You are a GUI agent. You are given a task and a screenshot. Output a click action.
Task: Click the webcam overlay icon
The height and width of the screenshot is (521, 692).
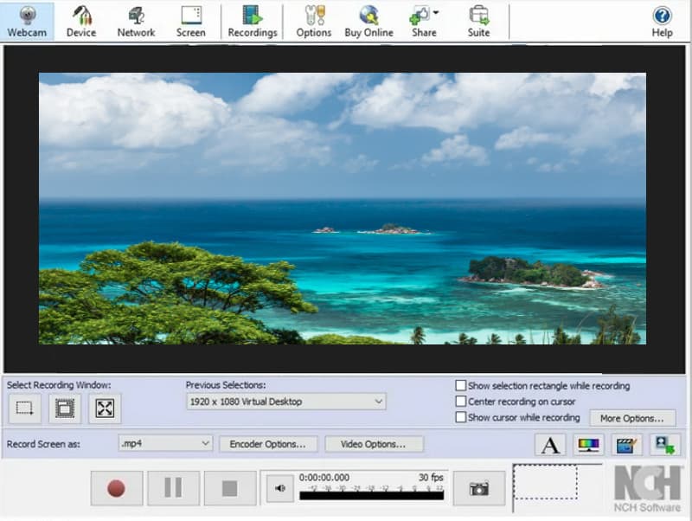tap(665, 445)
